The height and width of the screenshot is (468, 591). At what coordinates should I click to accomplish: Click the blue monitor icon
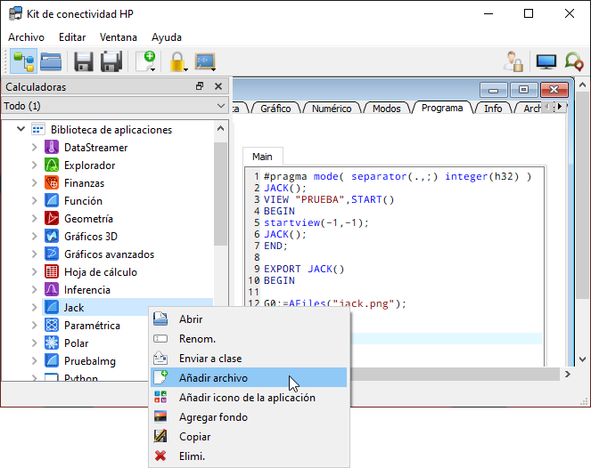[546, 61]
